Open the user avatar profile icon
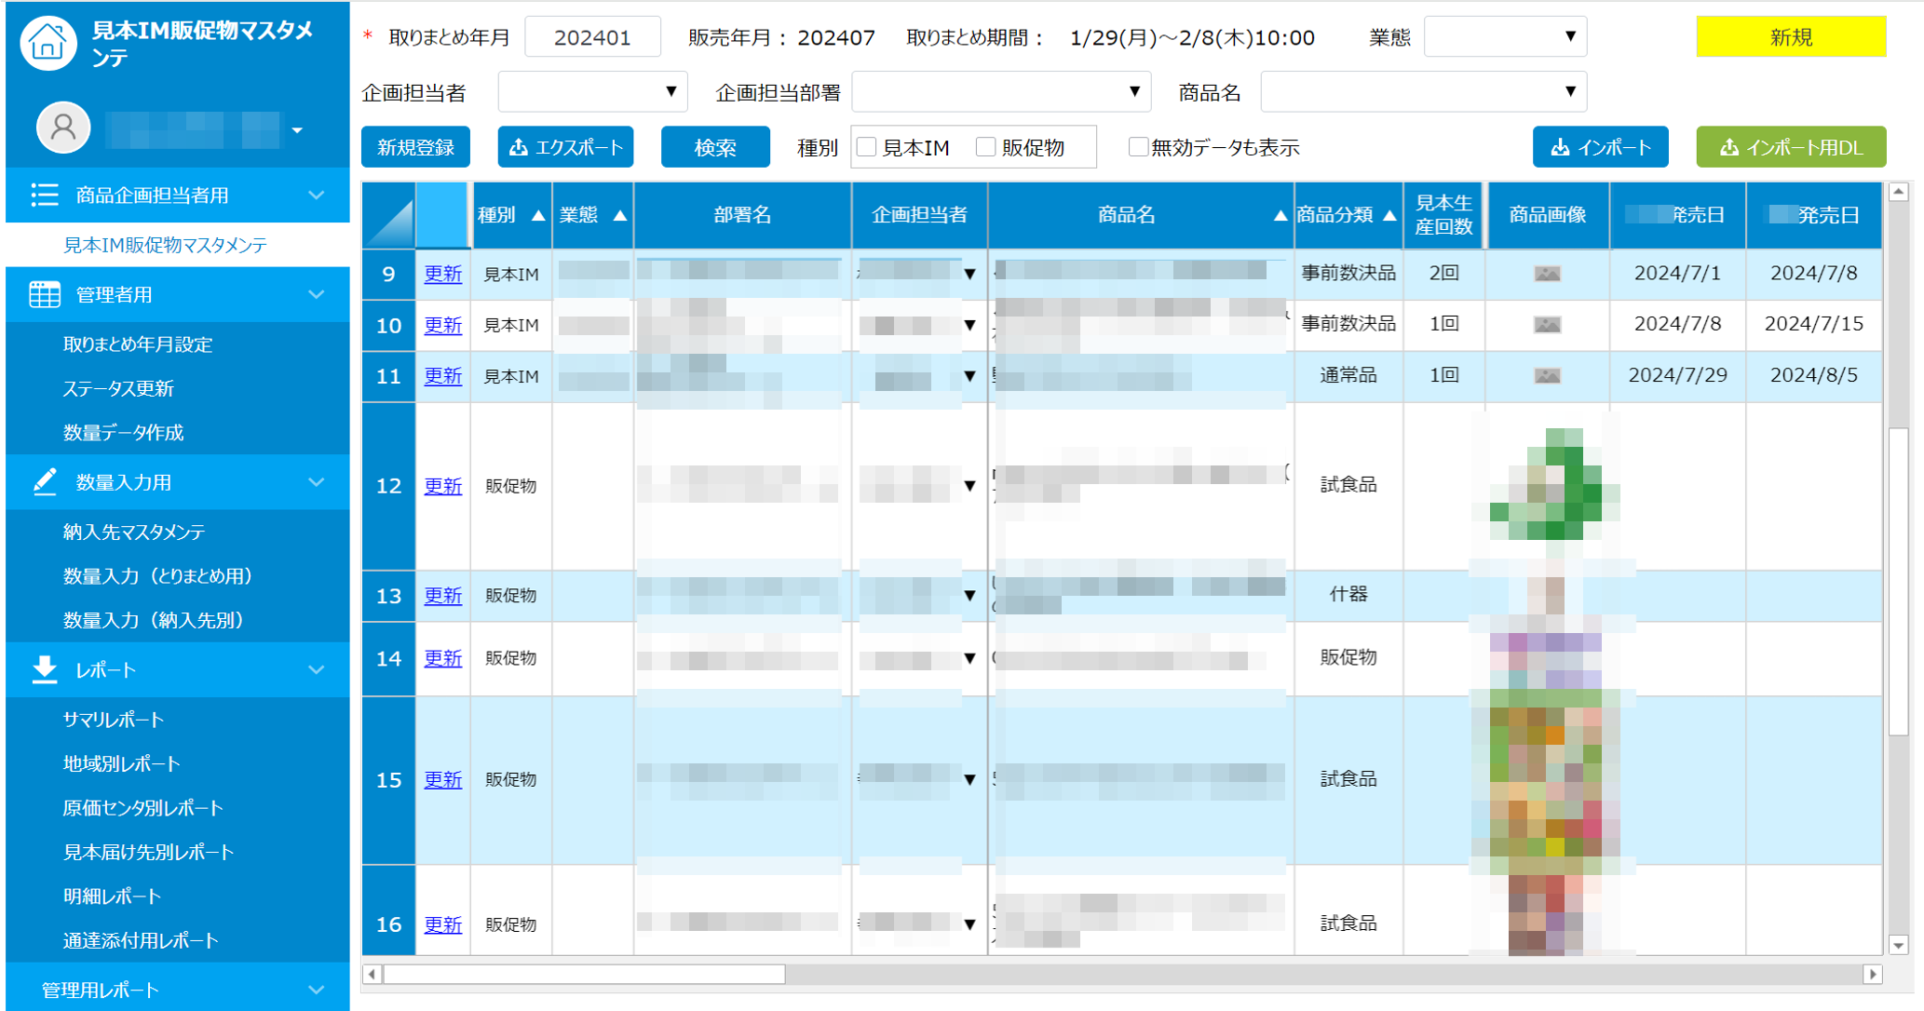 tap(62, 128)
